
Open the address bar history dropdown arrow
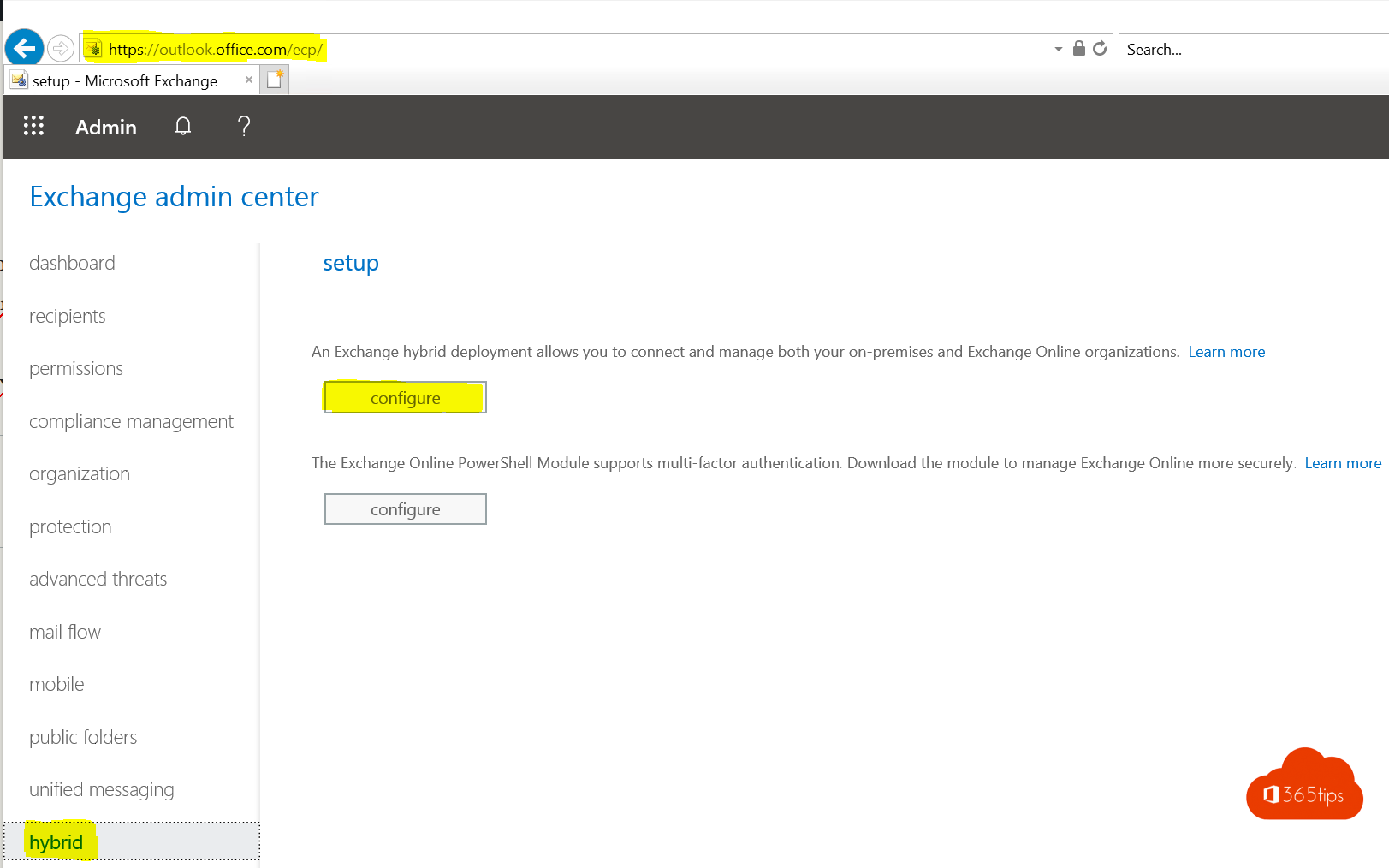(1059, 49)
